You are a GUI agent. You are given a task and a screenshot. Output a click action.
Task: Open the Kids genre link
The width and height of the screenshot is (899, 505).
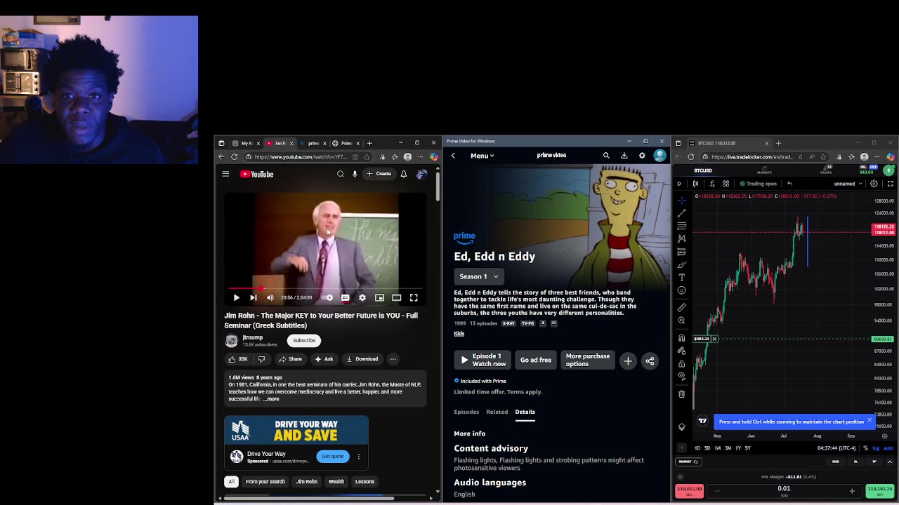pos(459,334)
